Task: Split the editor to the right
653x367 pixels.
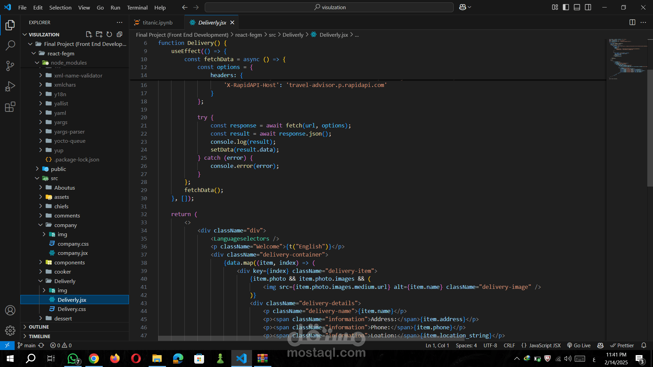Action: [632, 22]
